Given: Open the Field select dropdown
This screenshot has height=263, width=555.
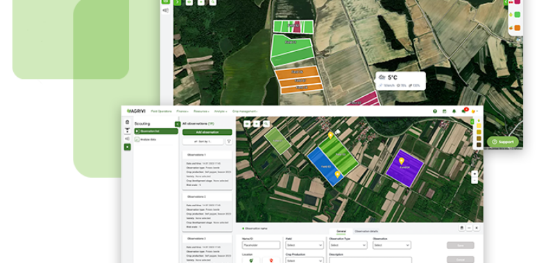Looking at the screenshot, I should (x=305, y=245).
